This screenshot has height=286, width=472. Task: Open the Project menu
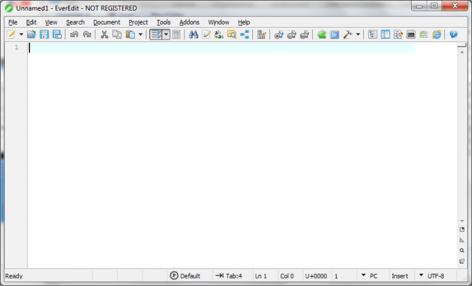tap(138, 22)
